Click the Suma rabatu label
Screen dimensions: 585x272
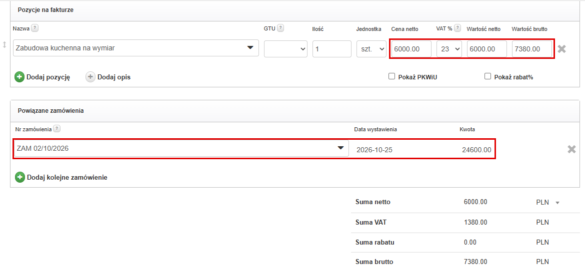(375, 242)
